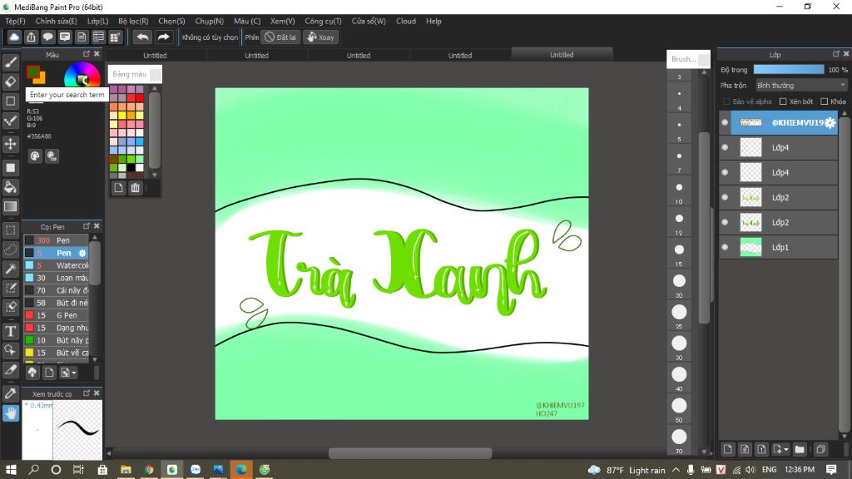Screen dimensions: 852x479
Task: Select the Brush tool in left toolbar
Action: (10, 62)
